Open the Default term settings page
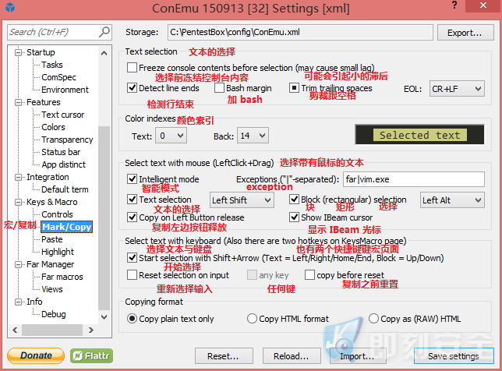This screenshot has height=371, width=502. [x=65, y=189]
